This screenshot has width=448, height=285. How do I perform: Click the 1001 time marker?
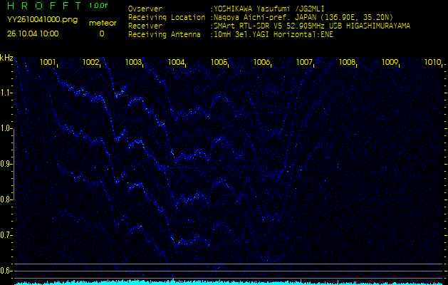(48, 63)
